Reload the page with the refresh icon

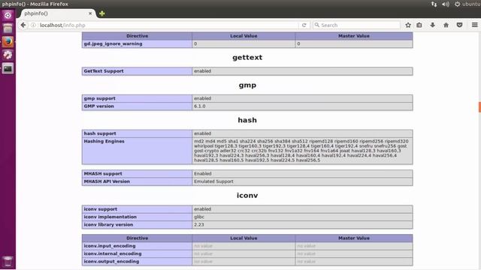[x=304, y=25]
